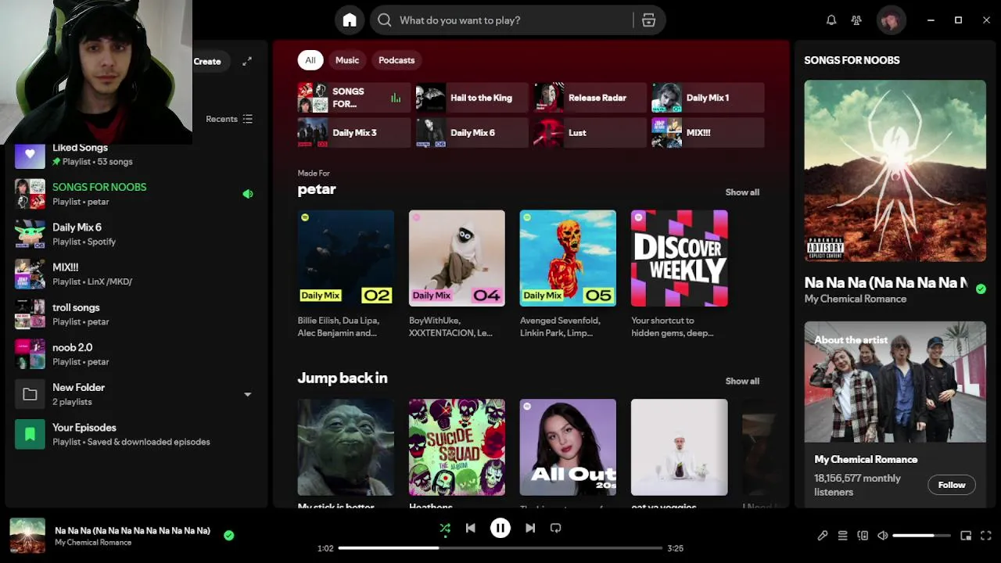
Task: Expand Your Library to full view
Action: click(247, 61)
